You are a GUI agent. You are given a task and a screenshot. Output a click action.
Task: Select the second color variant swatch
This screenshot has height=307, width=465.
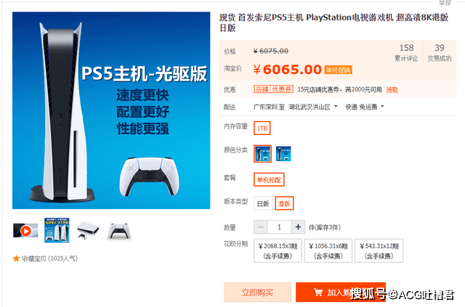283,154
